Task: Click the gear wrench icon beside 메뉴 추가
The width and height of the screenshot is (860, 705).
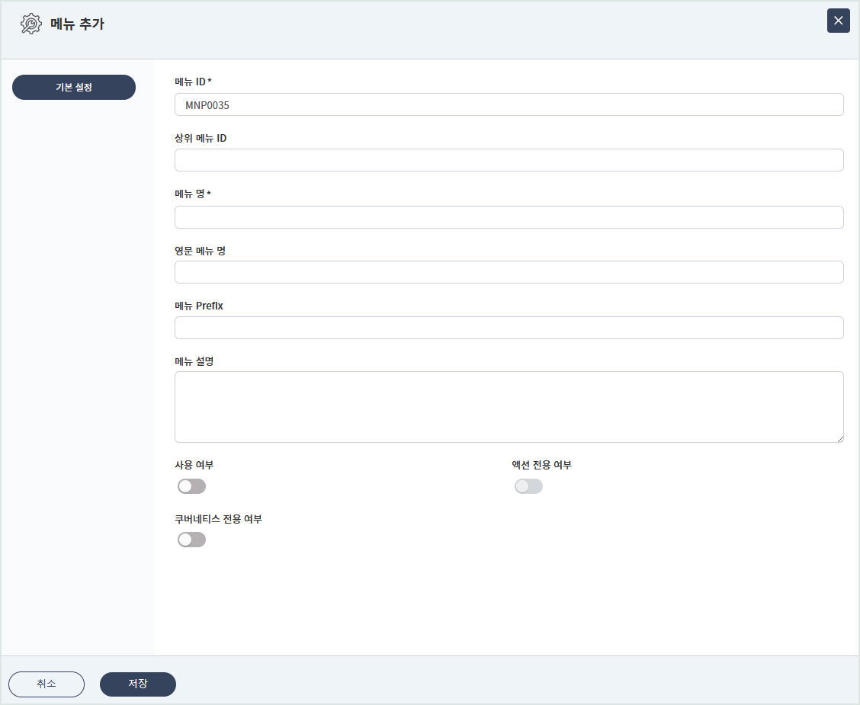Action: point(30,24)
